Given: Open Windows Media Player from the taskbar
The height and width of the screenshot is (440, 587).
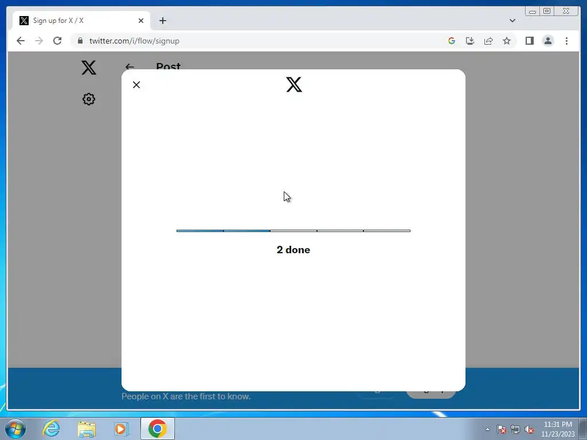Looking at the screenshot, I should point(122,429).
